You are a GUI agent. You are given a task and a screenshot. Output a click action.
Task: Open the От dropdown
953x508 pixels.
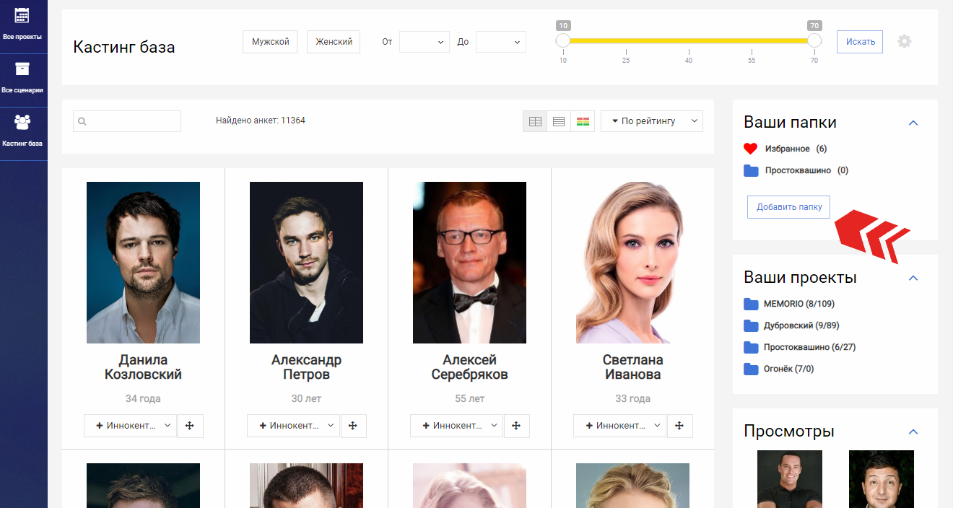(425, 42)
